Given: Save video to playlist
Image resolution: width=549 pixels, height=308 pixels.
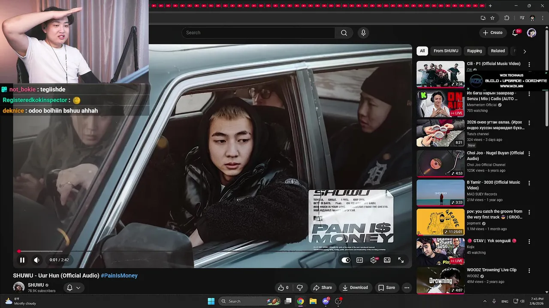Looking at the screenshot, I should (x=386, y=287).
